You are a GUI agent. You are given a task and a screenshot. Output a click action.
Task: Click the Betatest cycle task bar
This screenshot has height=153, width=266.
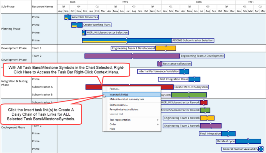coord(248,141)
